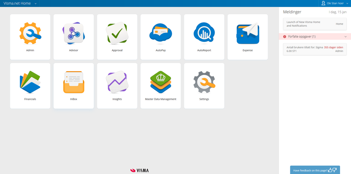Click the Ole Stian Noer user name

(335, 4)
